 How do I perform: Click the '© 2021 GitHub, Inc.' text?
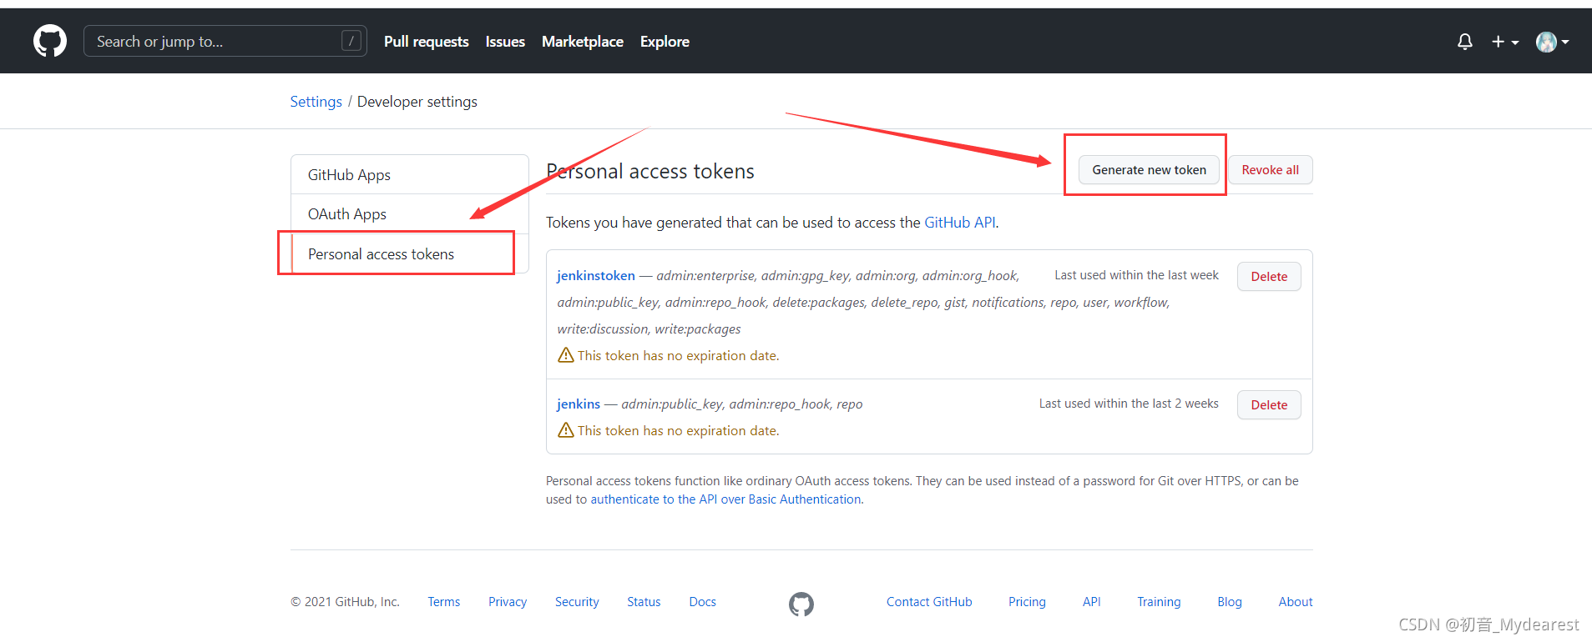pos(345,602)
